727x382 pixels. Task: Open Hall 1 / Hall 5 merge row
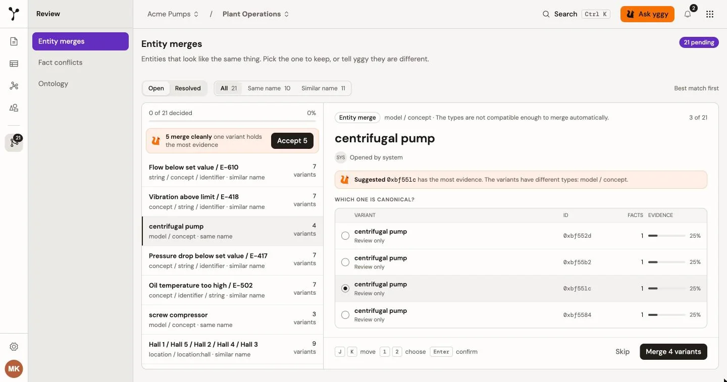point(232,349)
